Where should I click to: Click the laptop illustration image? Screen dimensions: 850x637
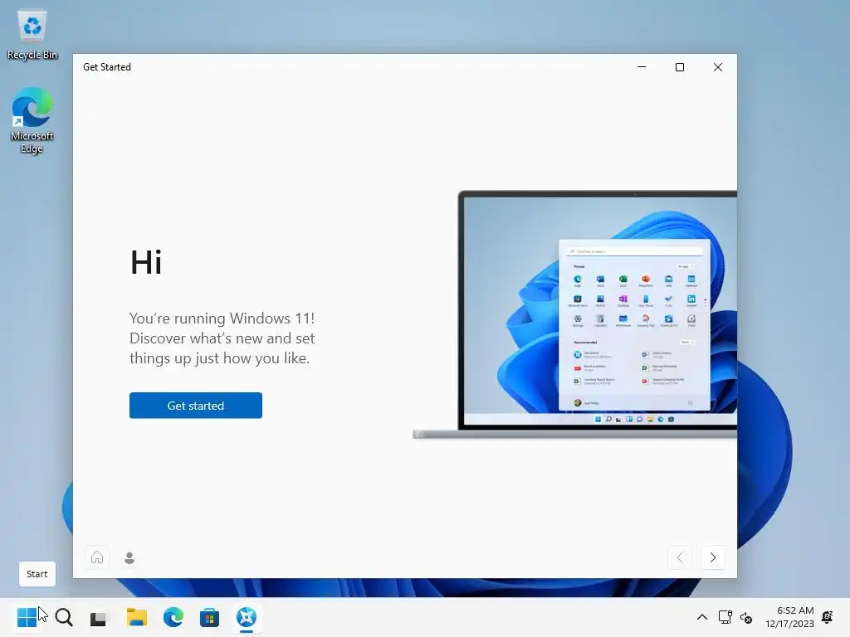click(574, 314)
